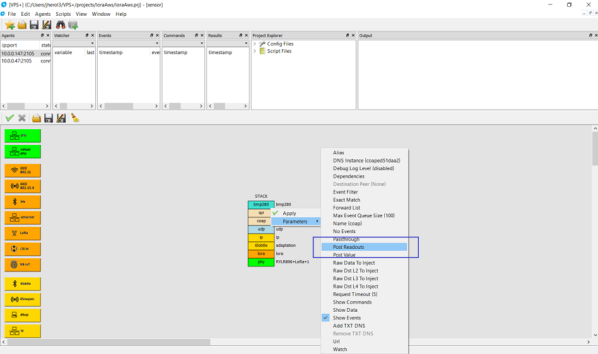The width and height of the screenshot is (598, 354).
Task: Select agent 10.0.0.47:2105 in Agents list
Action: point(18,61)
